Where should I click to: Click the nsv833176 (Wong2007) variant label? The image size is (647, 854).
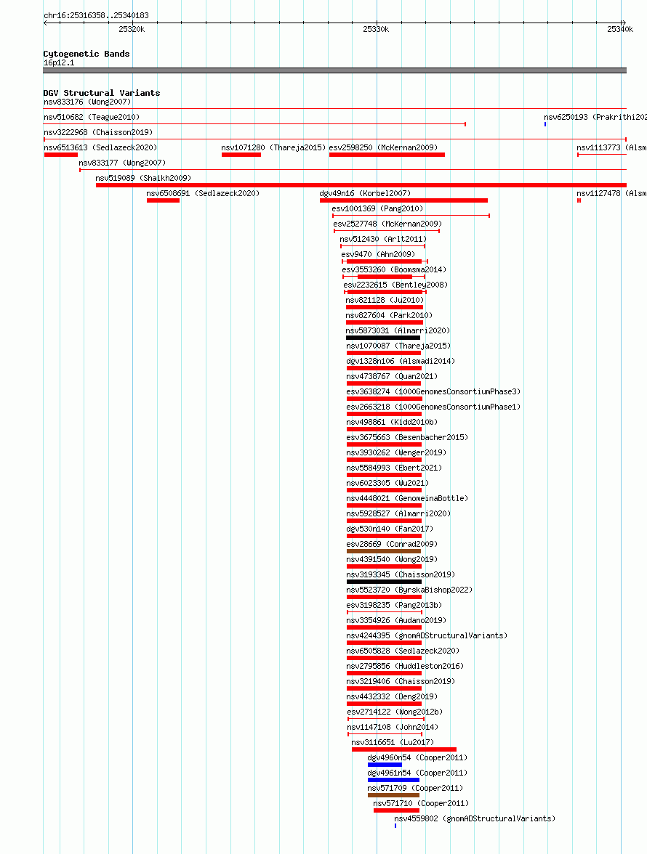coord(87,102)
